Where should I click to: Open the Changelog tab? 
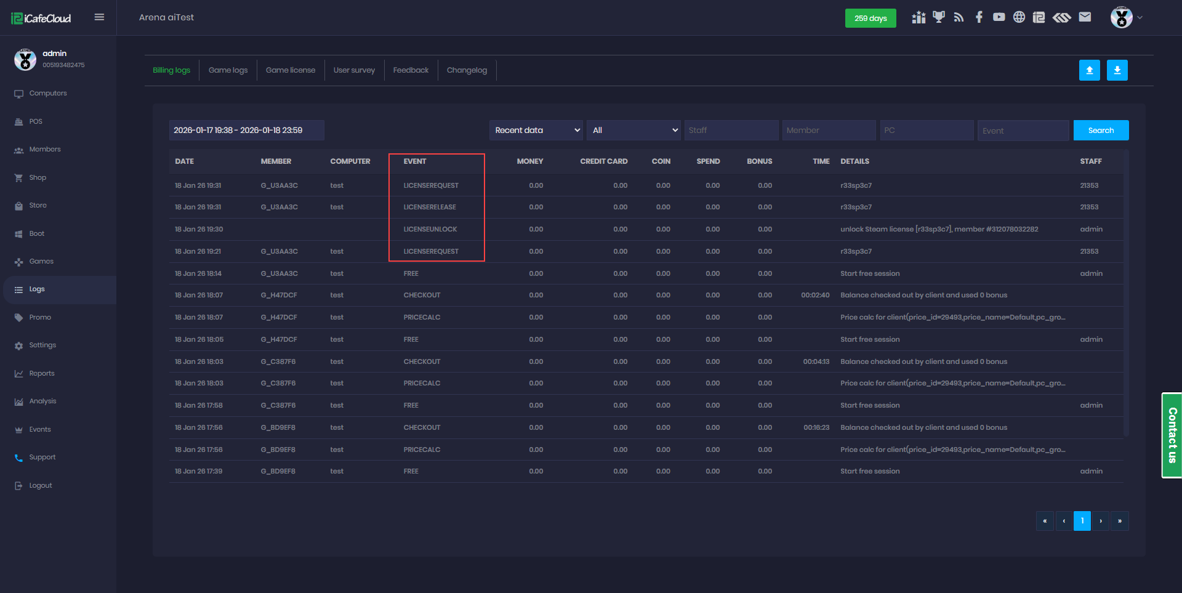point(467,70)
